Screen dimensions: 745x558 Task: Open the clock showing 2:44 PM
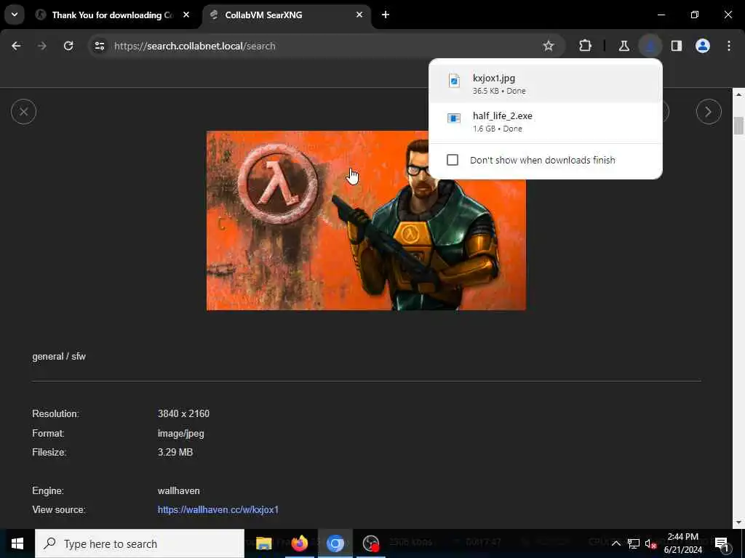[682, 543]
